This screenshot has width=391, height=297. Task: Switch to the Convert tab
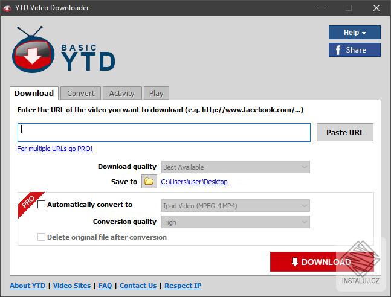pos(81,93)
